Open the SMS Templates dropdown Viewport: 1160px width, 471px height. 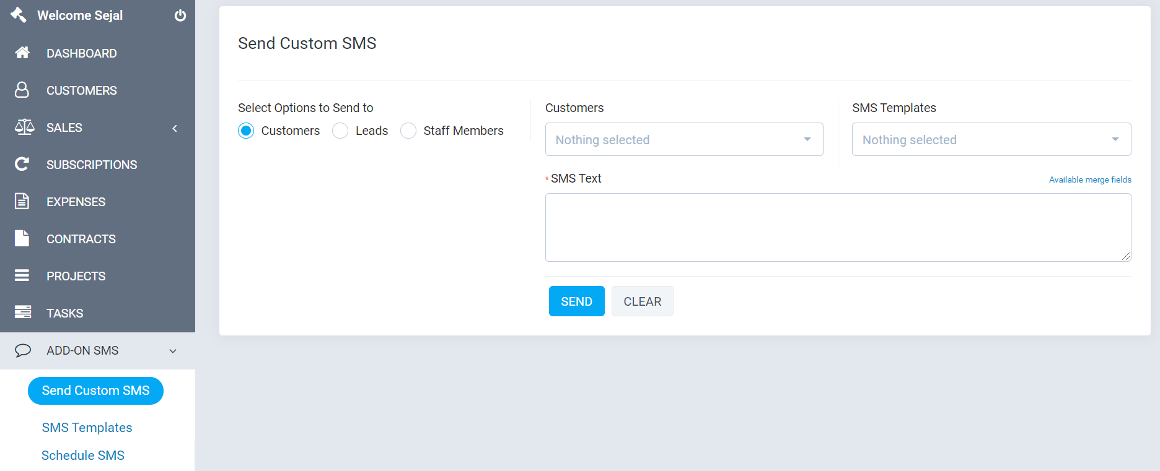coord(991,139)
